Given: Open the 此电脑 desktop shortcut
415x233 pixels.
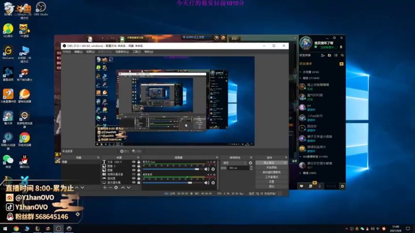Looking at the screenshot, I should coord(24,54).
